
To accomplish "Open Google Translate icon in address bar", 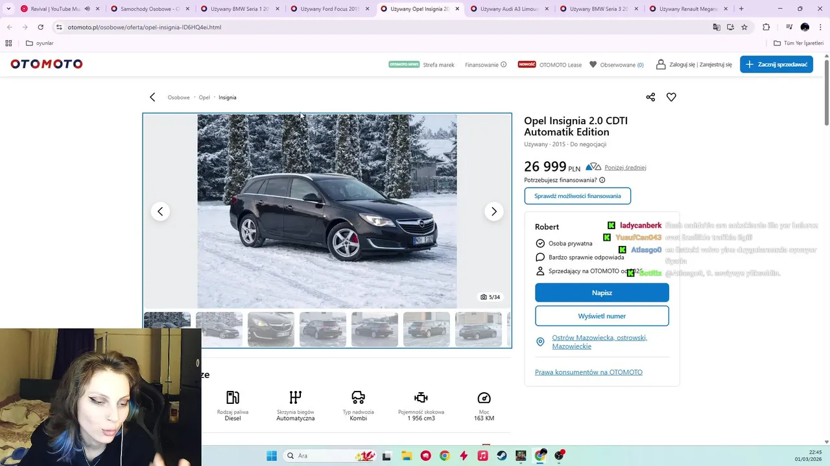I will click(717, 27).
